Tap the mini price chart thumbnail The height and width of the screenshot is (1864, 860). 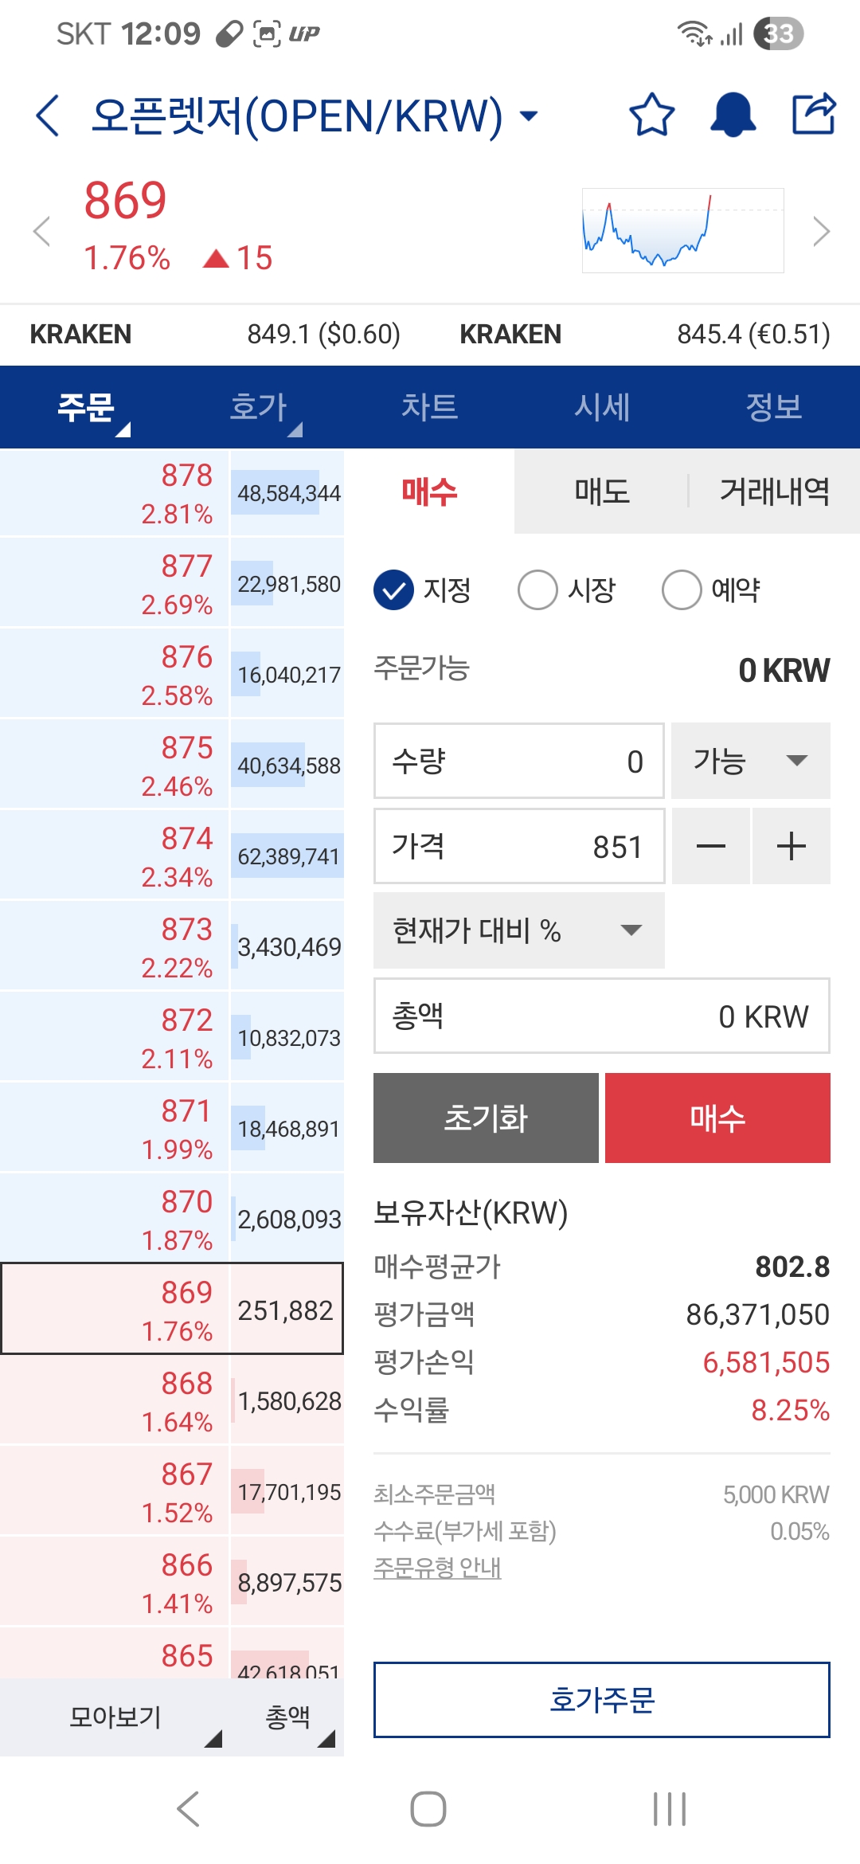[682, 231]
